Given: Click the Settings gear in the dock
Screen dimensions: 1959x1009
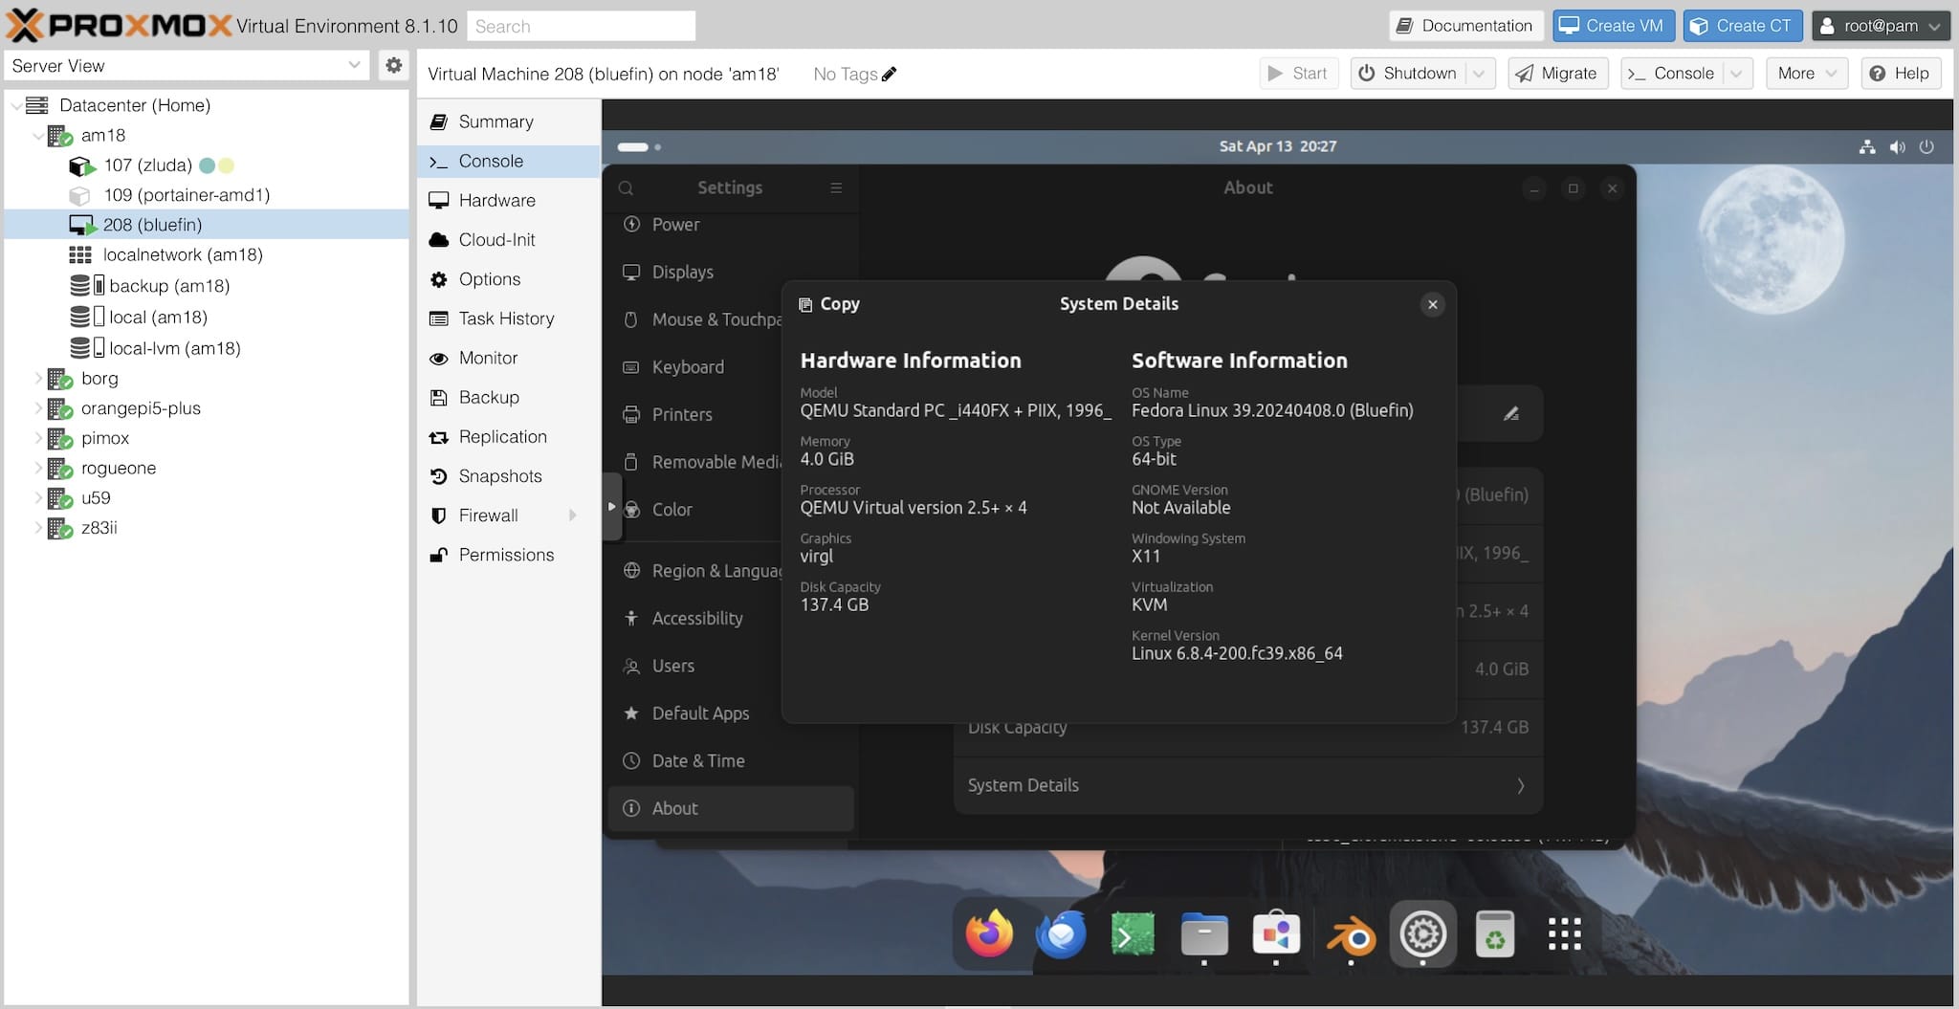Looking at the screenshot, I should point(1422,934).
